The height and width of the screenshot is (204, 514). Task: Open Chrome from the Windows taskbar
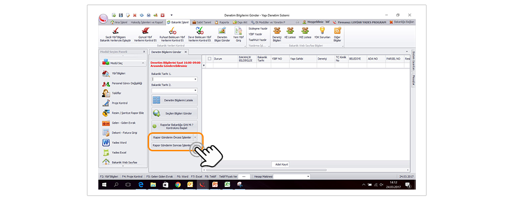click(x=178, y=185)
